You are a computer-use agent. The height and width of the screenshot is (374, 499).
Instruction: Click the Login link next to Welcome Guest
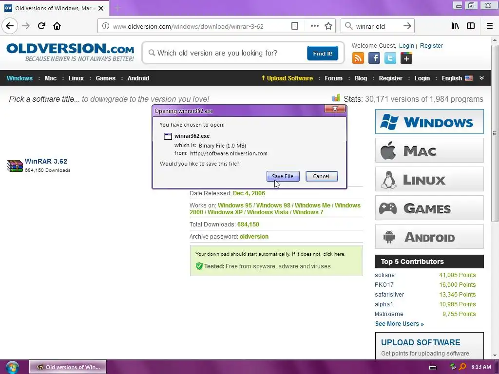[x=406, y=45]
